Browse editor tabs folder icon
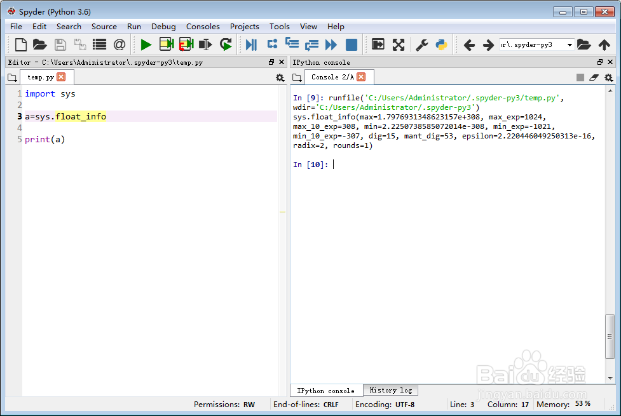This screenshot has height=416, width=621. point(12,77)
